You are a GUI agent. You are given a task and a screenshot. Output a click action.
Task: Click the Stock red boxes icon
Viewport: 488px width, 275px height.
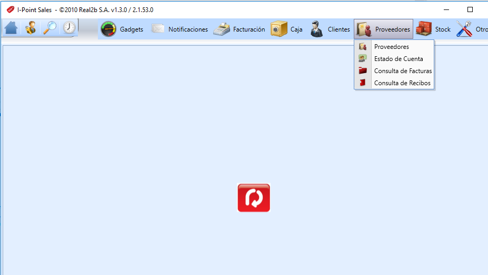424,28
